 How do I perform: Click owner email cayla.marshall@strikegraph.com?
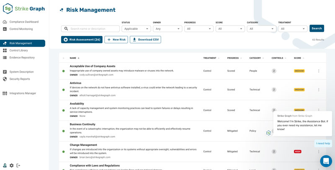(97, 137)
